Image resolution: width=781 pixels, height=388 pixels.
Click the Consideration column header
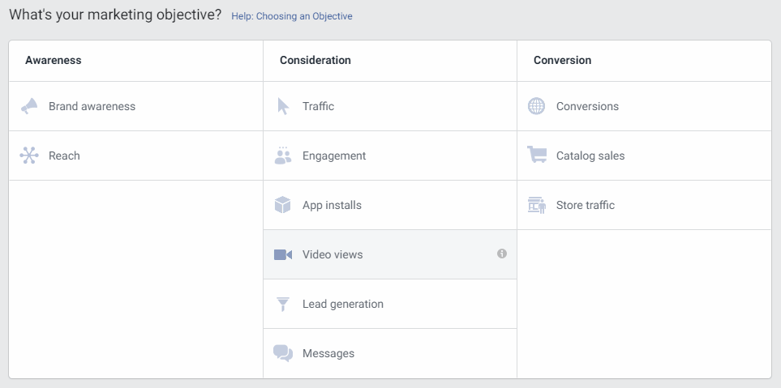[315, 60]
